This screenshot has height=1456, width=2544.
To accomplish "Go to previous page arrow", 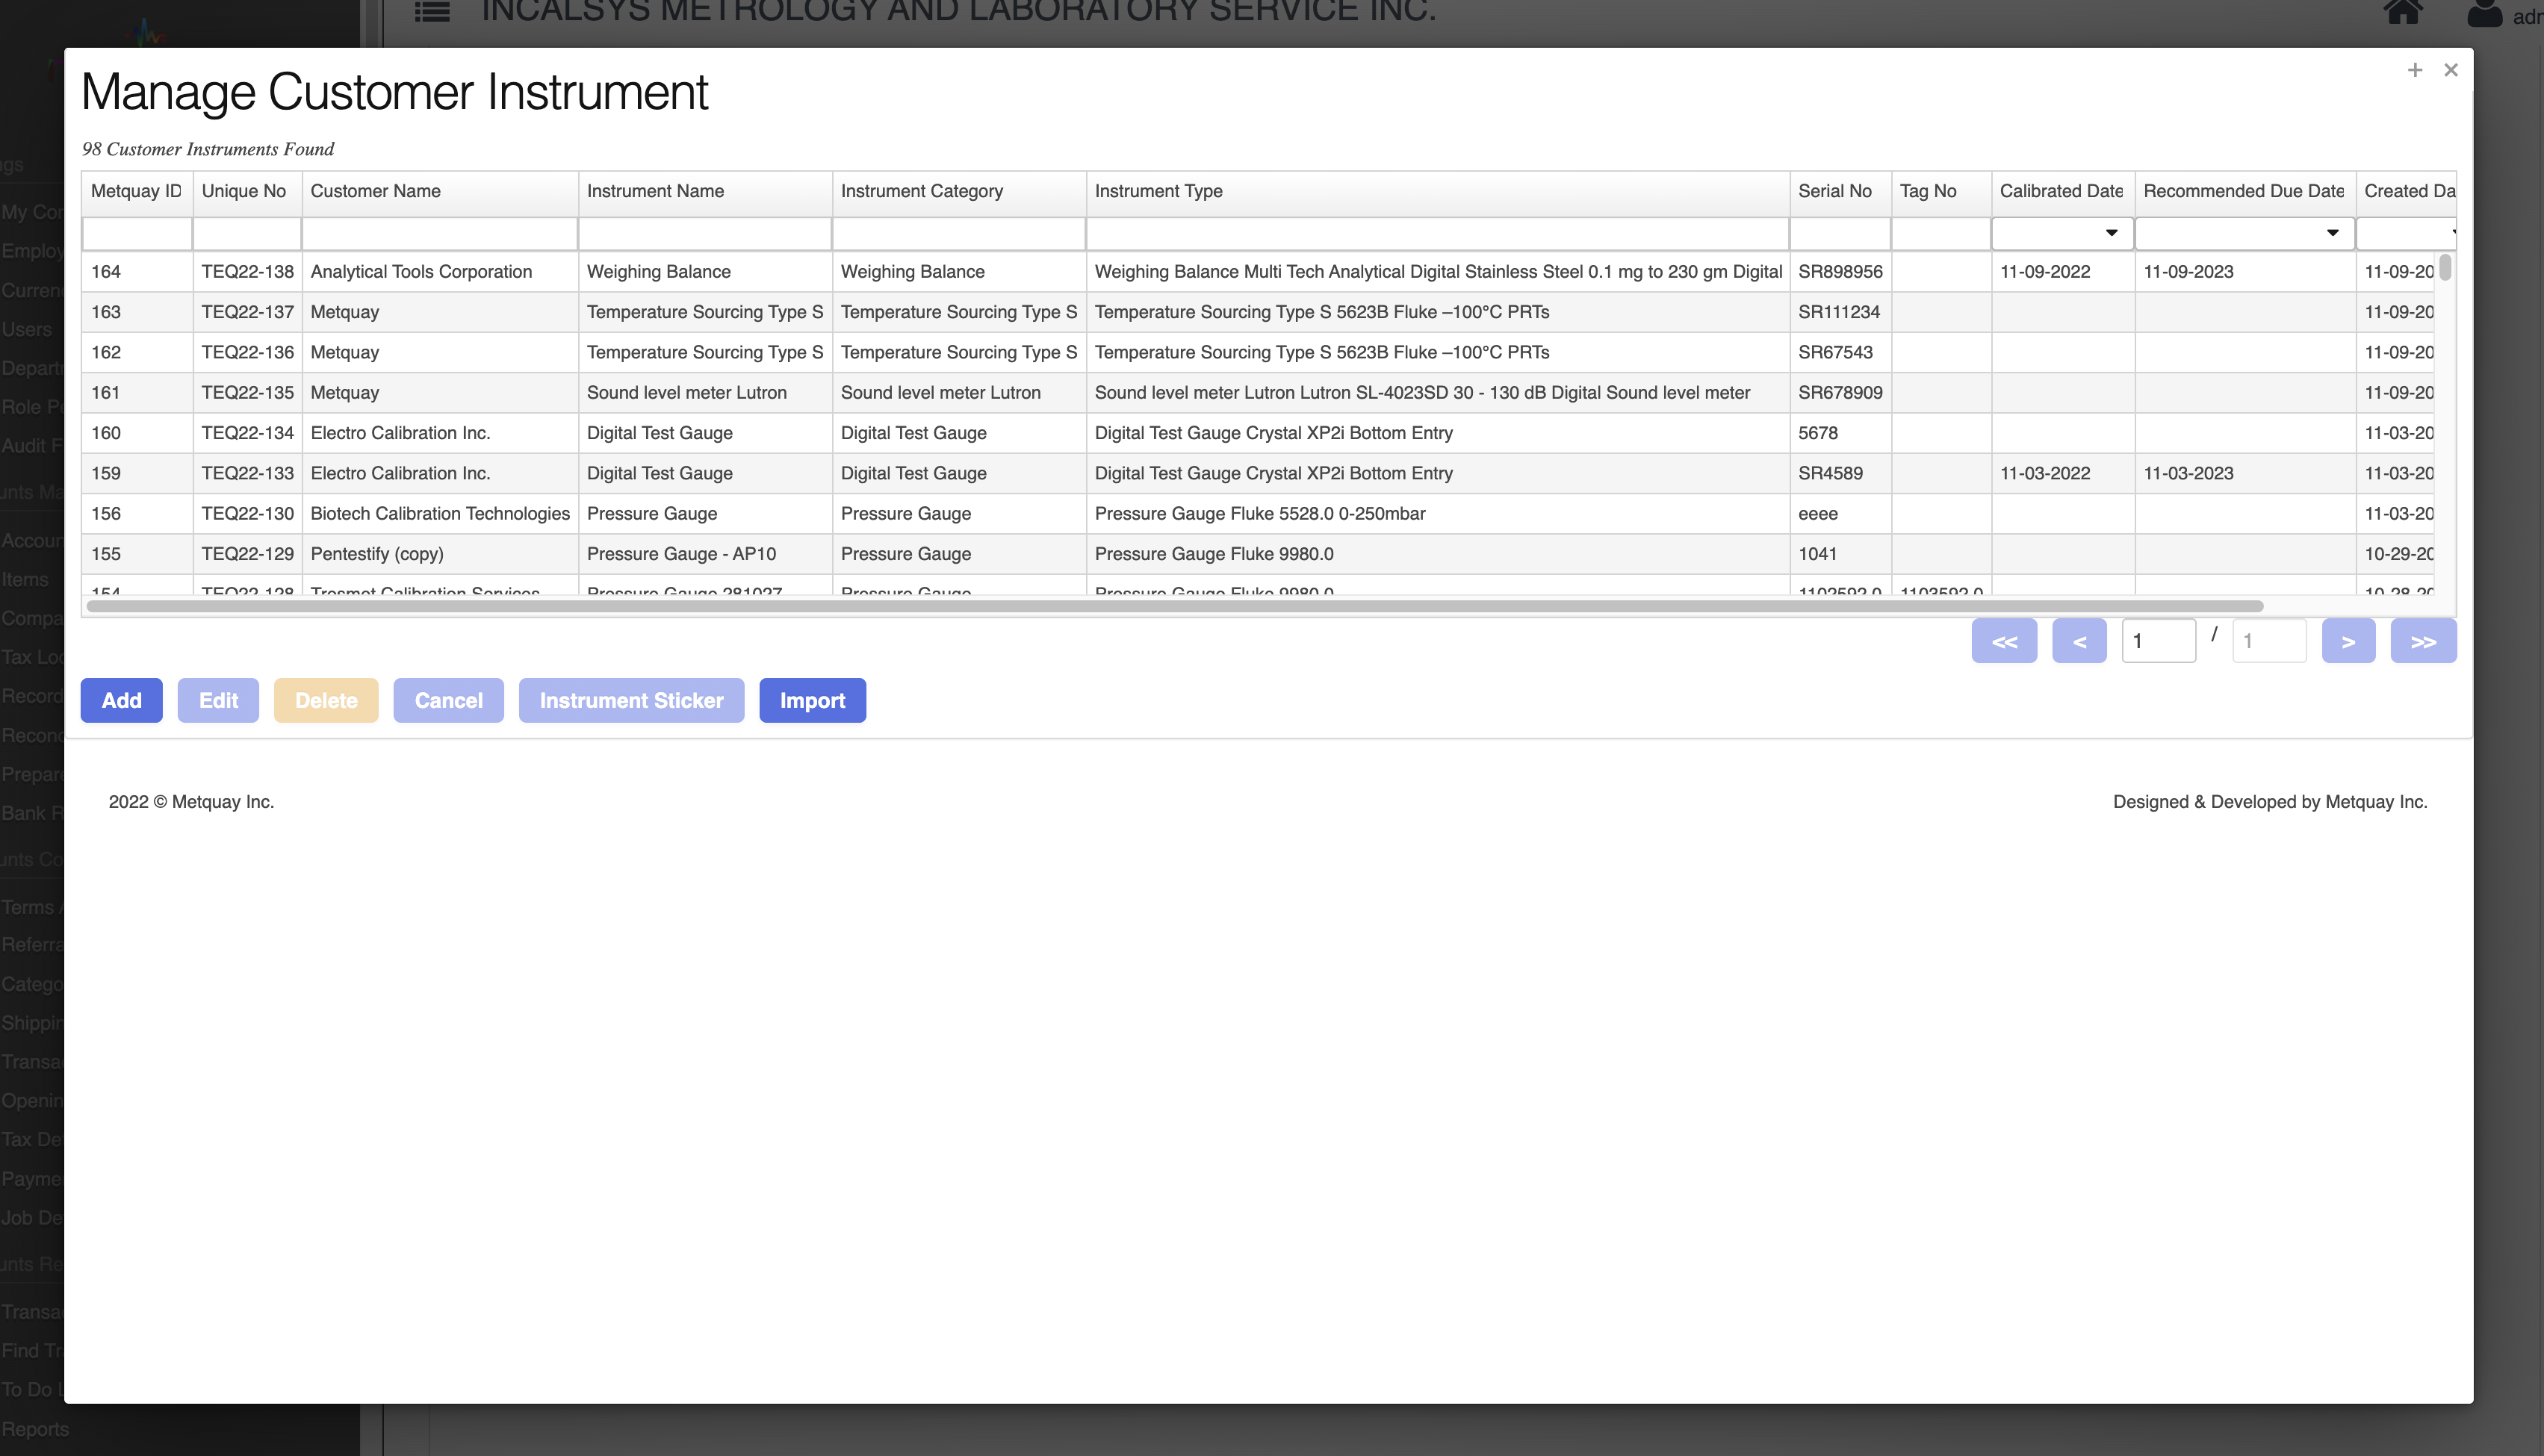I will click(2079, 641).
